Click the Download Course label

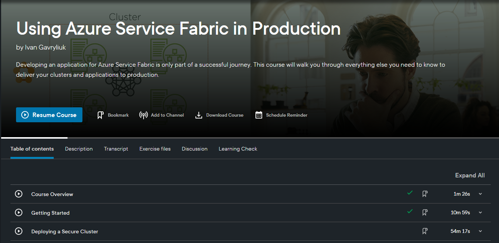point(225,115)
